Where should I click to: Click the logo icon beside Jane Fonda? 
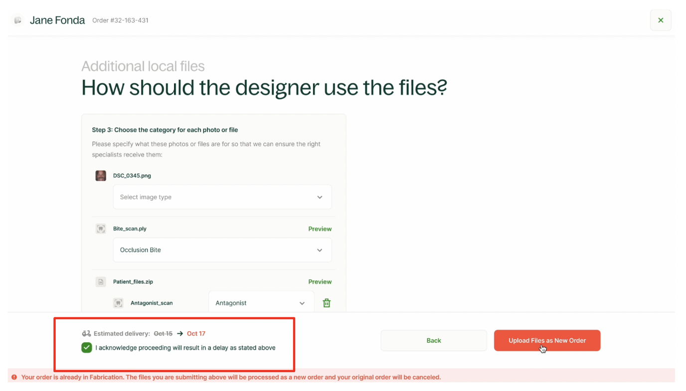[x=18, y=20]
